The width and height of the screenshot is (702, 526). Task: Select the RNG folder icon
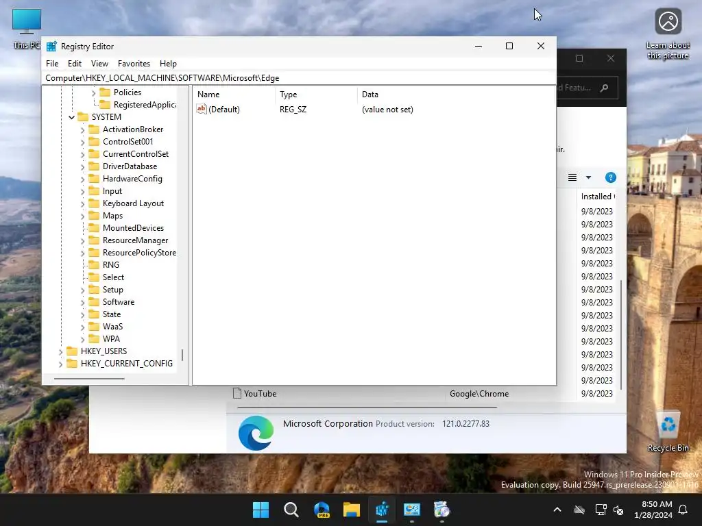[x=94, y=265]
